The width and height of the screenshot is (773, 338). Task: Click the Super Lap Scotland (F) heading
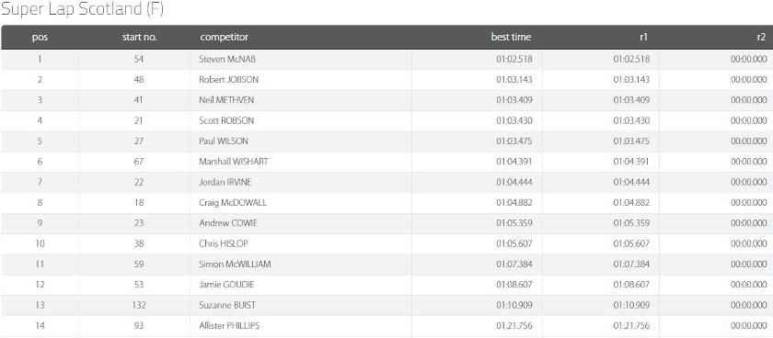82,9
